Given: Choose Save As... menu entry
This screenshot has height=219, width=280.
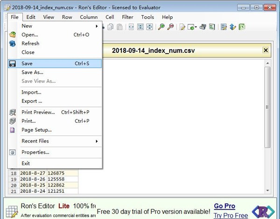Looking at the screenshot, I should point(32,72).
